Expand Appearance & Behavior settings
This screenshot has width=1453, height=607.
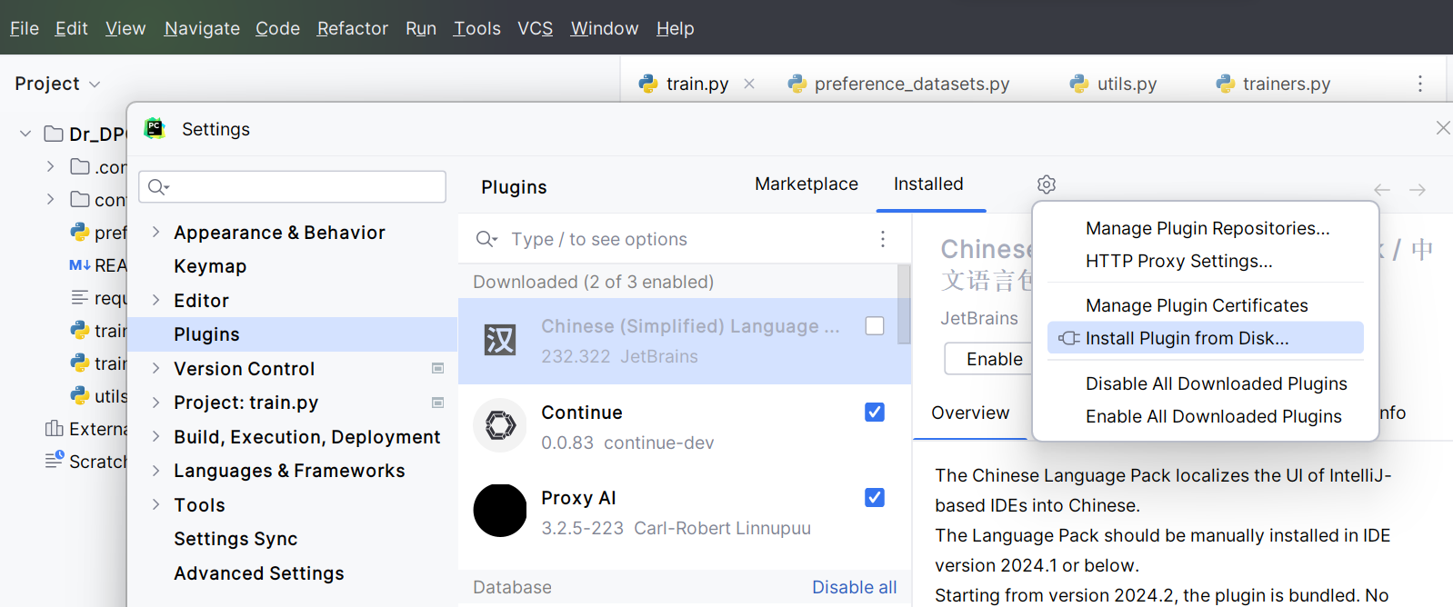(155, 232)
